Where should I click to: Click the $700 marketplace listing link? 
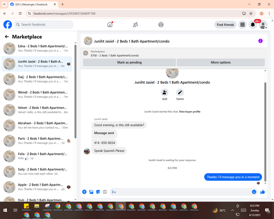coord(115,55)
